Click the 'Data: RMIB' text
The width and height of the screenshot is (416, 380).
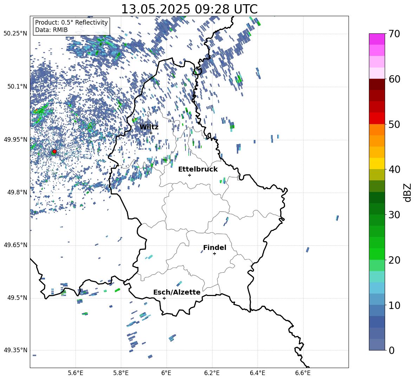tap(51, 30)
